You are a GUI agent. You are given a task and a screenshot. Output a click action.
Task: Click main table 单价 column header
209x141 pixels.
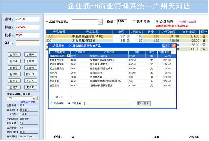(x=121, y=32)
